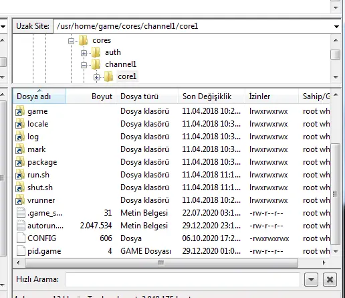This screenshot has width=345, height=298.
Task: Select the locale symlink folder icon
Action: click(x=20, y=124)
